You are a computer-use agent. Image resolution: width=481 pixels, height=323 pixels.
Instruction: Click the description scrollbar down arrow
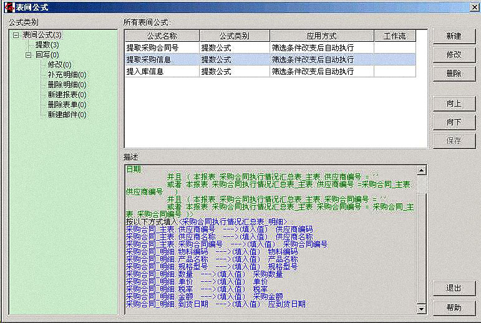(x=422, y=309)
